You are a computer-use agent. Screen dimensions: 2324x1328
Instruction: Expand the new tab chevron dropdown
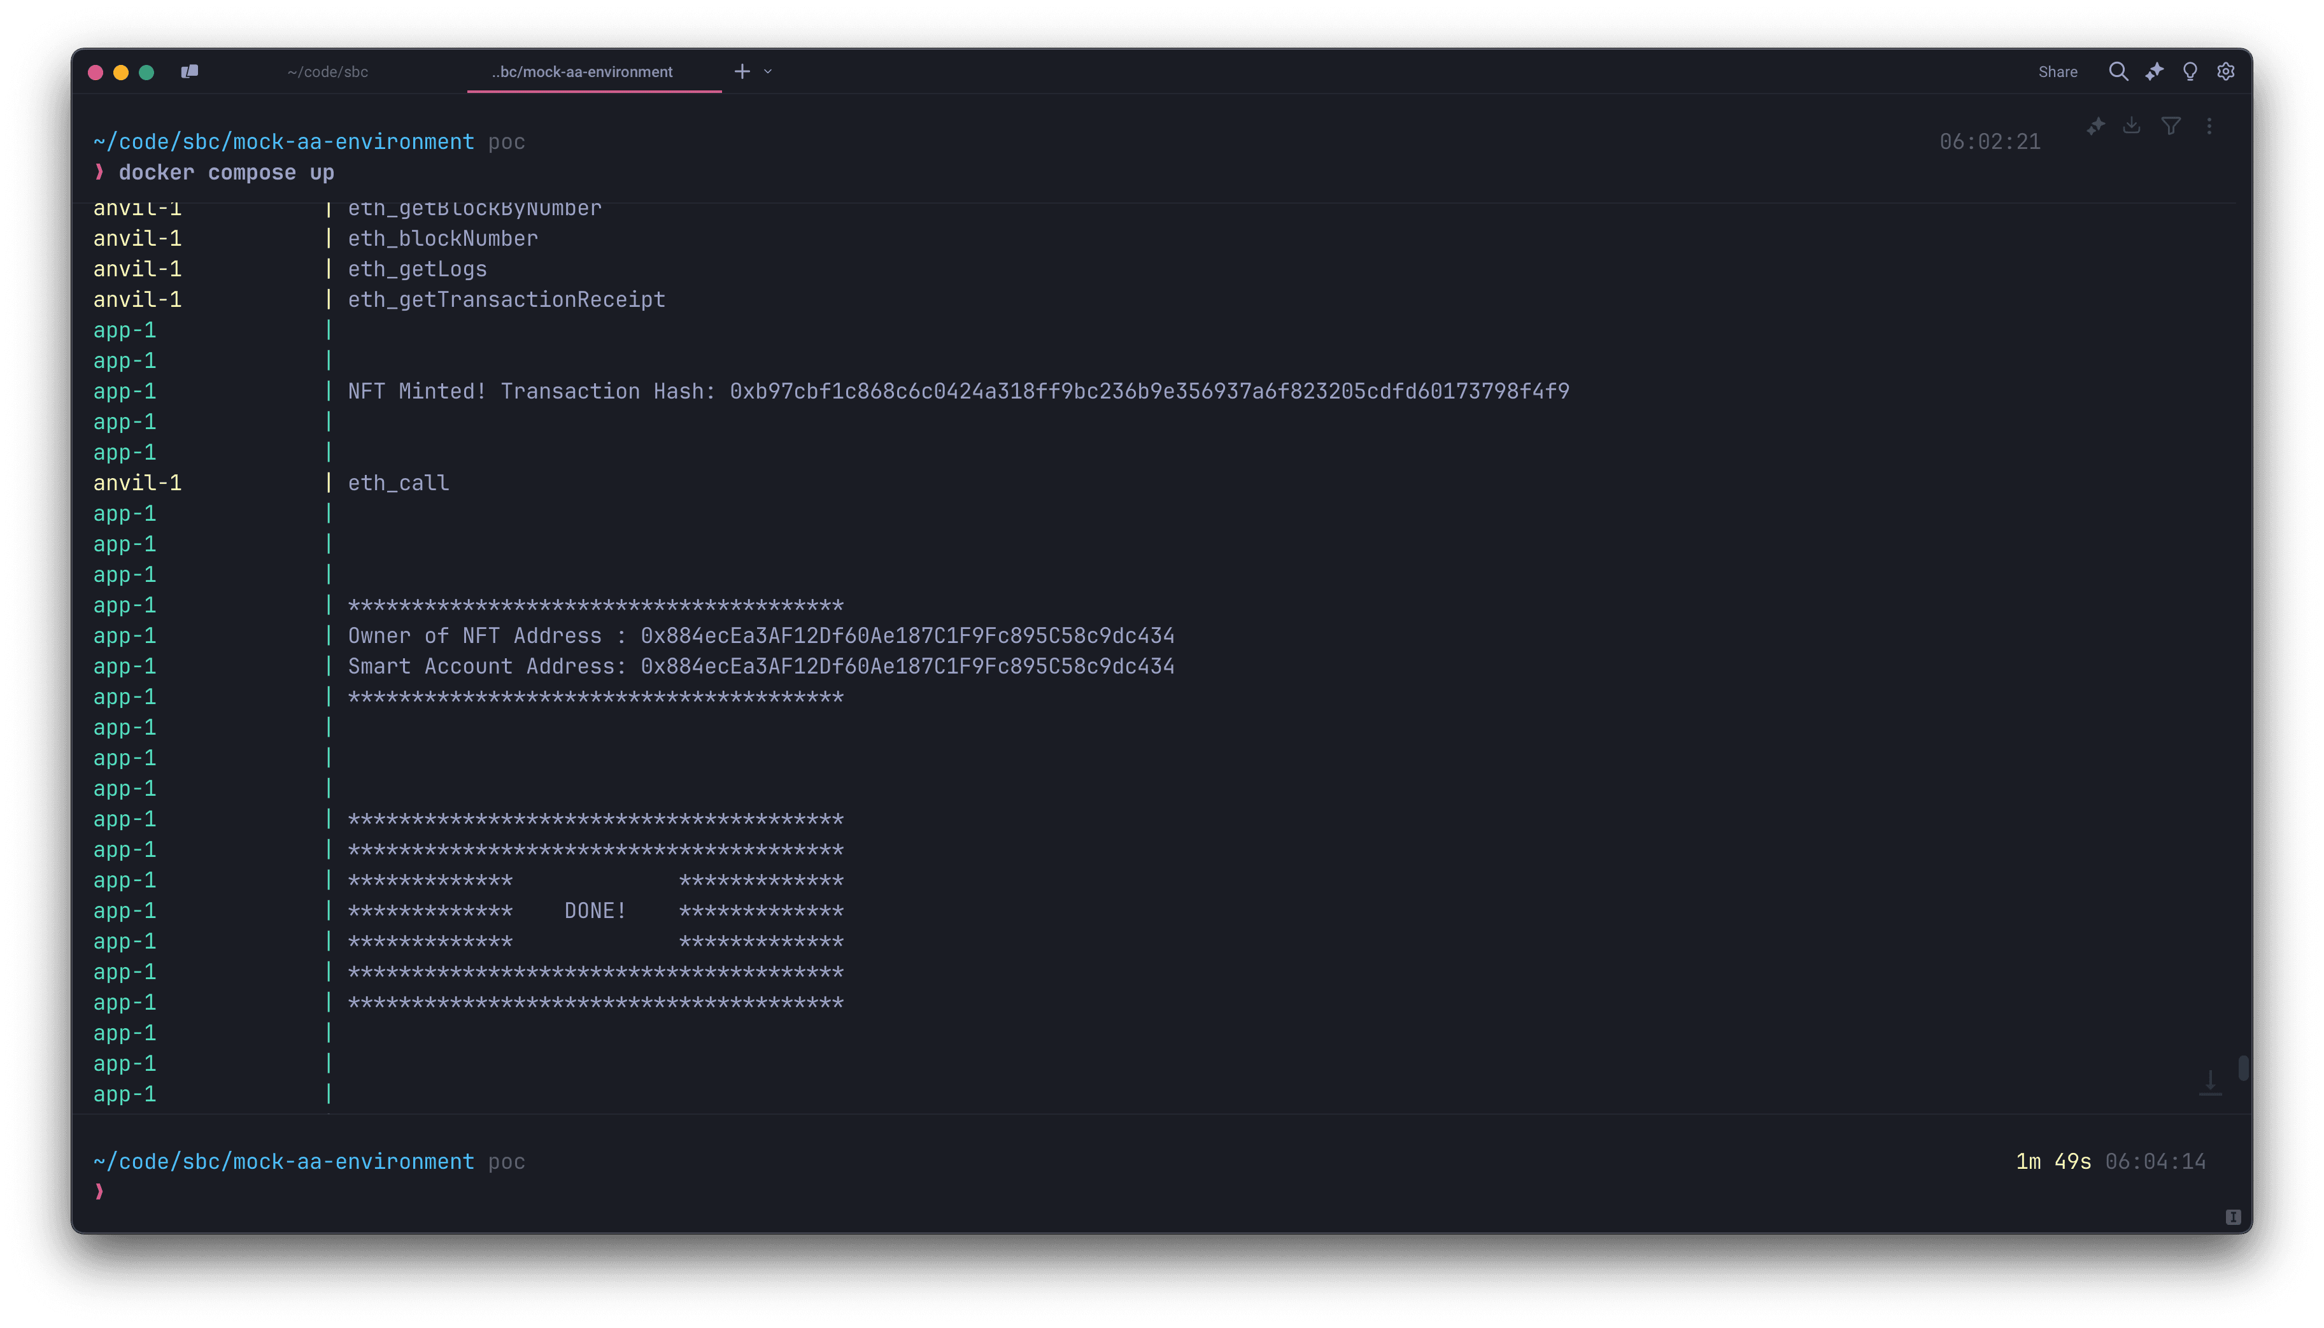coord(768,71)
